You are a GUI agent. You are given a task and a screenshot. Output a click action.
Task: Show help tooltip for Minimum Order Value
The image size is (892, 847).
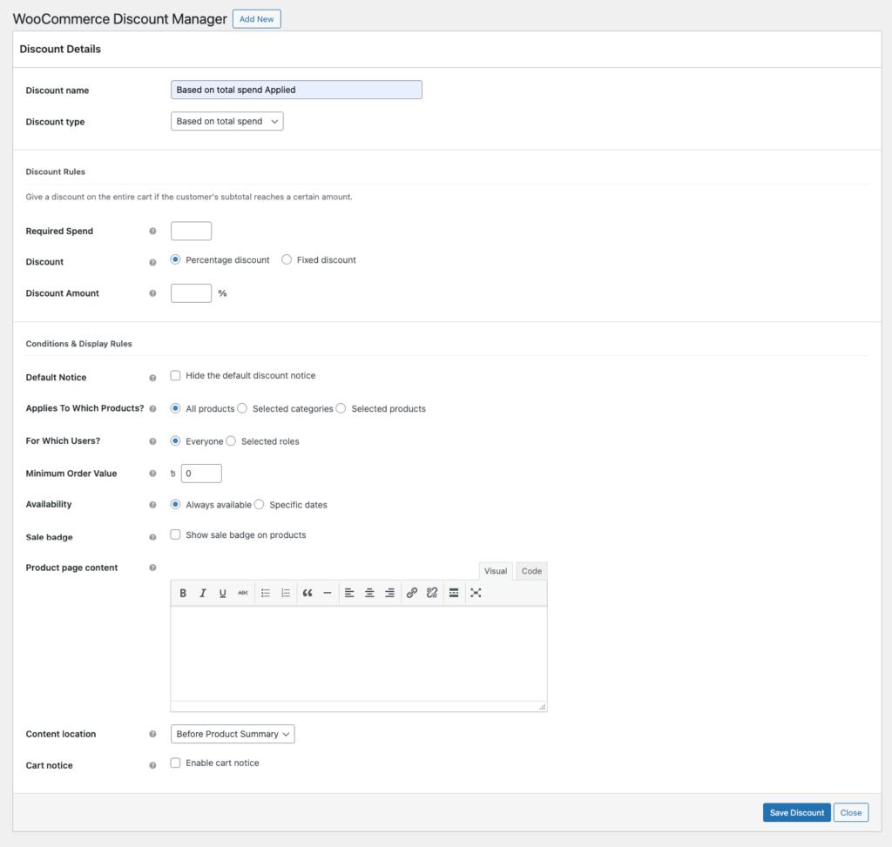coord(152,474)
